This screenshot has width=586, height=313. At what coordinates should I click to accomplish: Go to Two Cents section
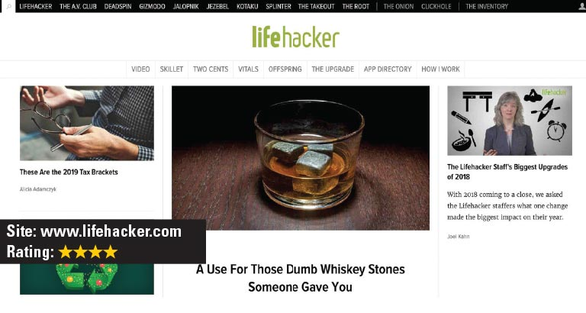pyautogui.click(x=211, y=69)
